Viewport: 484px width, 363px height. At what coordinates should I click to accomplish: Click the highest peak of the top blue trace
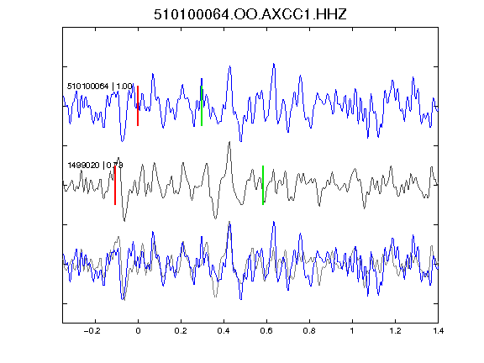pyautogui.click(x=273, y=64)
